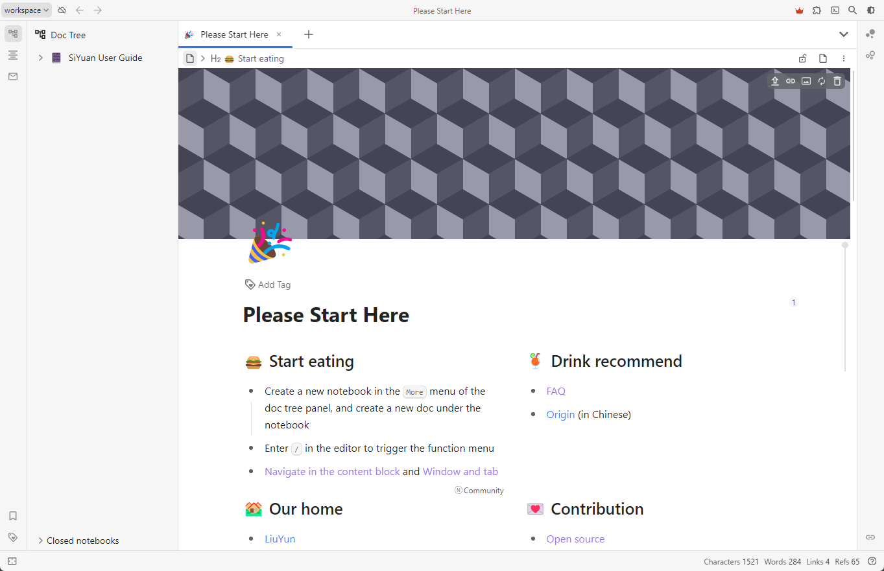
Task: Open the Tags panel in left dock
Action: pos(13,537)
